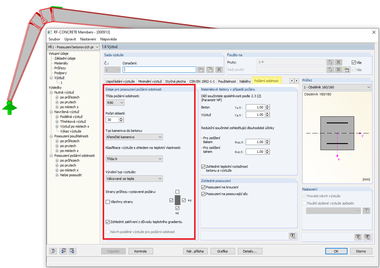Toggle +y side fire exposure checkbox

pos(183,201)
